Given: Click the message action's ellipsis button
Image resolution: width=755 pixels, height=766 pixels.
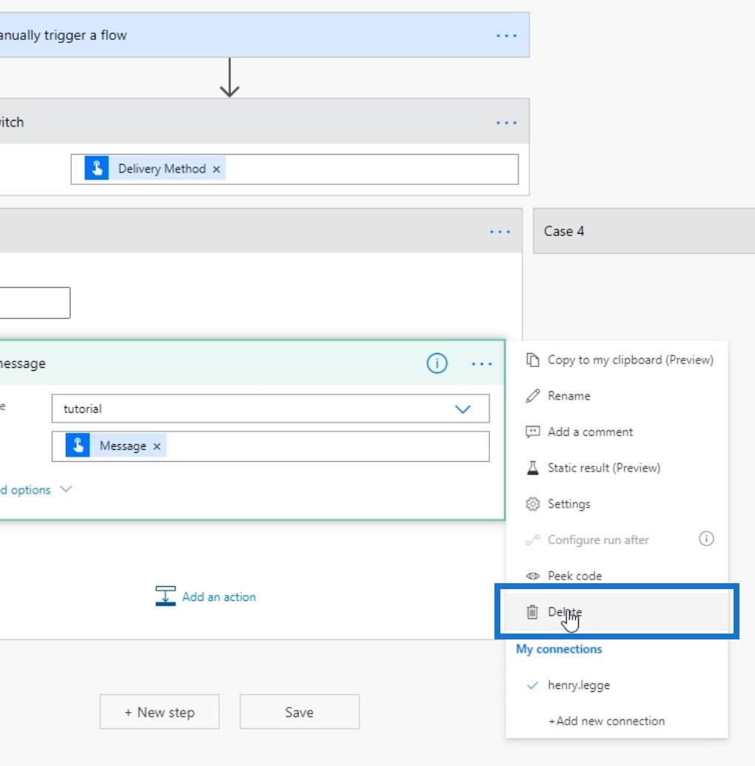Looking at the screenshot, I should point(482,364).
